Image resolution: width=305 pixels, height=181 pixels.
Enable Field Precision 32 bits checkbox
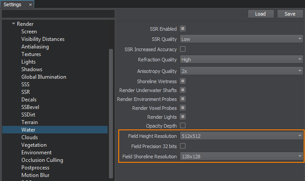pos(182,146)
